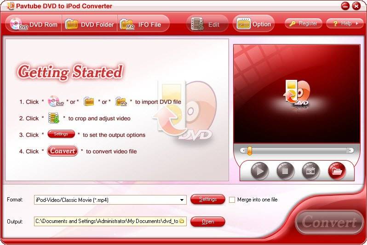367x245 pixels.
Task: Open the Edit video tool
Action: click(x=207, y=24)
